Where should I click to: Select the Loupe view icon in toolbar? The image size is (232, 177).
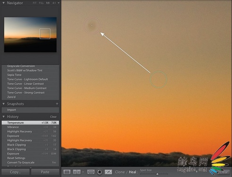(x=67, y=172)
